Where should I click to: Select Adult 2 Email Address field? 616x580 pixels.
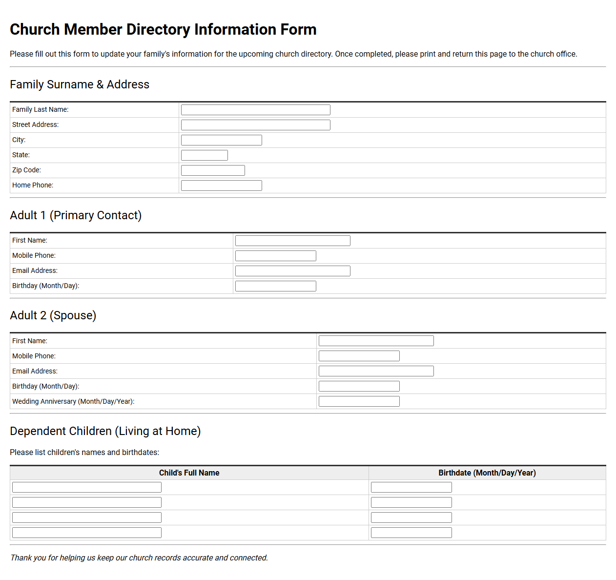pos(376,371)
